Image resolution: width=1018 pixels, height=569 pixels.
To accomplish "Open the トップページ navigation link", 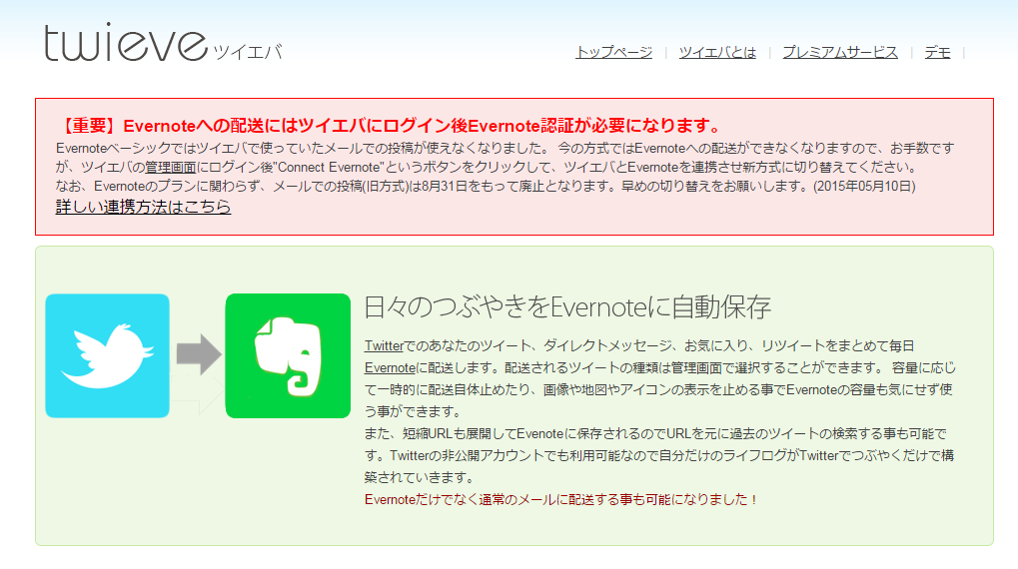I will tap(613, 52).
